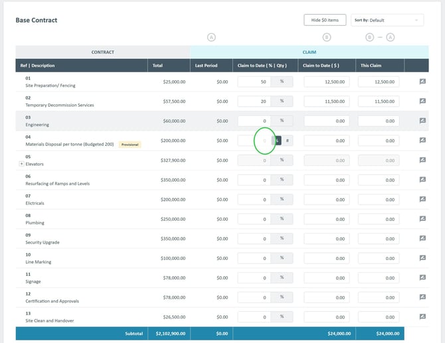
Task: Click comment icon on the Elevators row
Action: tap(422, 160)
